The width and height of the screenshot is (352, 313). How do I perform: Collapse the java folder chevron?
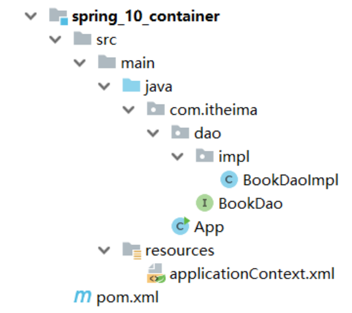click(104, 86)
